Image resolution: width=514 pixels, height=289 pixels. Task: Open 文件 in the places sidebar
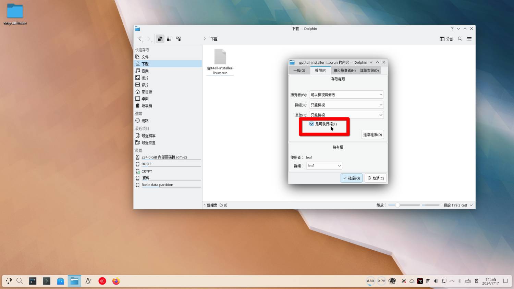[x=168, y=57]
